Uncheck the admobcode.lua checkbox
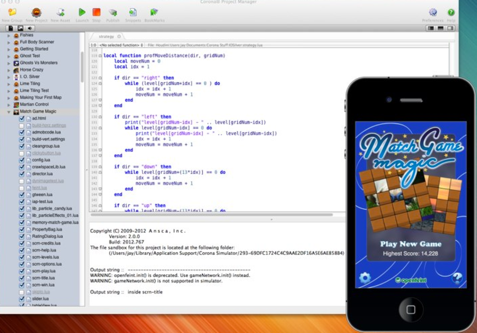The width and height of the screenshot is (477, 333). point(21,132)
